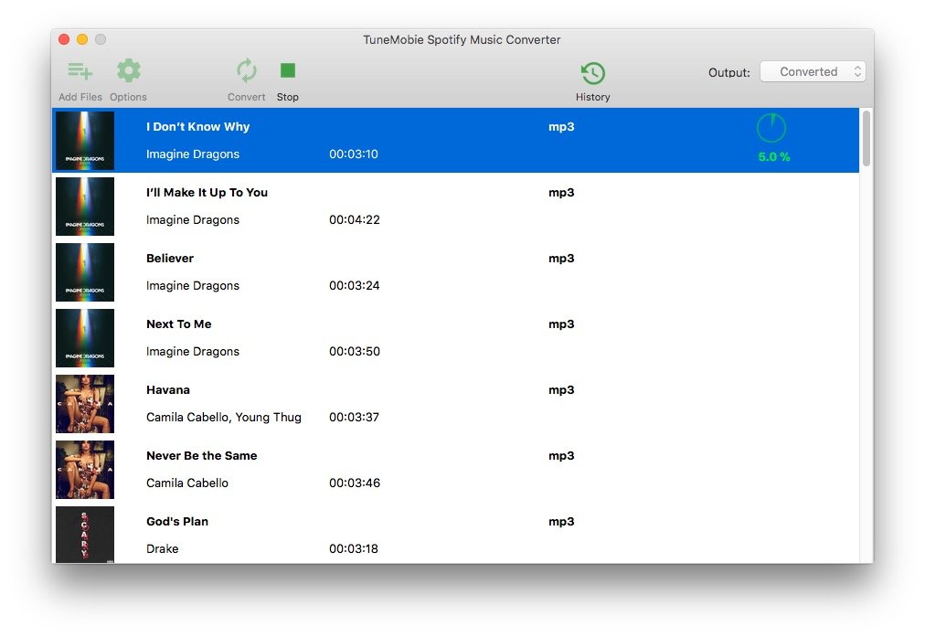
Task: Click the God's Plan album cover thumbnail
Action: [85, 535]
